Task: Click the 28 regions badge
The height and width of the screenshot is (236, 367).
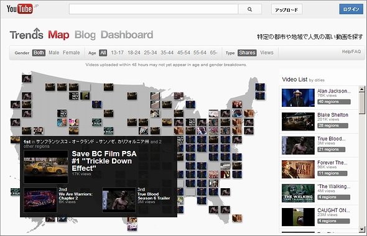Action: coord(333,125)
